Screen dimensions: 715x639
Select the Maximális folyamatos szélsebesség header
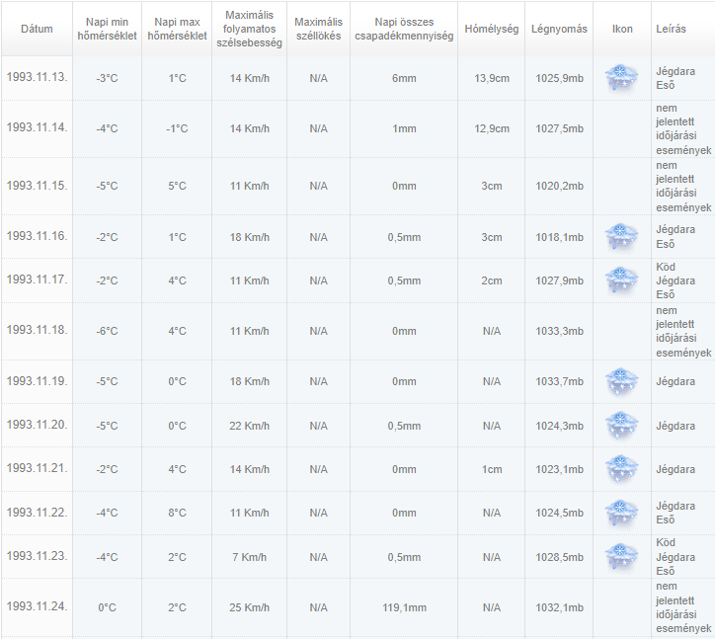249,29
